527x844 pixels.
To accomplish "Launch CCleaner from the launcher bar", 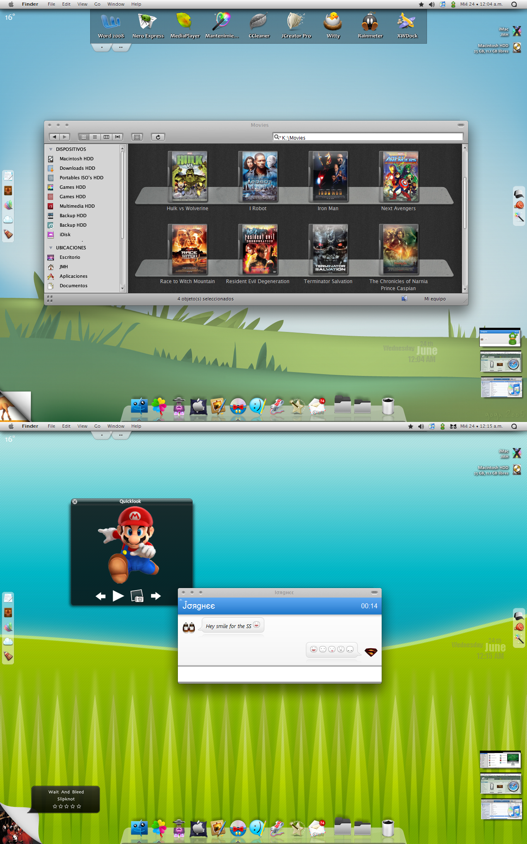I will [259, 26].
